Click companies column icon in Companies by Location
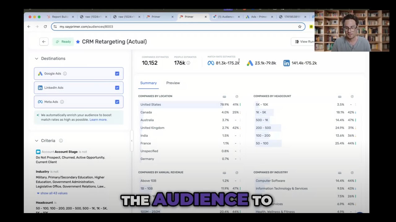The width and height of the screenshot is (396, 222). 224,97
